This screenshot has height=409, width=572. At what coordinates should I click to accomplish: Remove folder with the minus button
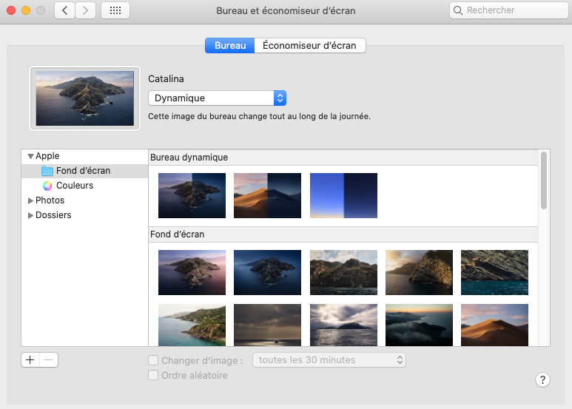[49, 360]
